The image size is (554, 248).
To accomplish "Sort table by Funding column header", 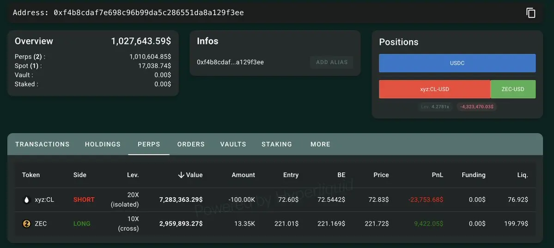I will (x=474, y=175).
